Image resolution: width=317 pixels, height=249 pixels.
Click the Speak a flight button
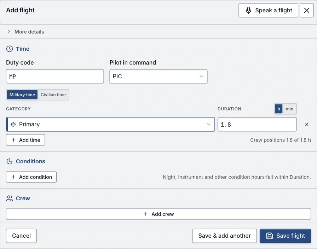pos(268,10)
